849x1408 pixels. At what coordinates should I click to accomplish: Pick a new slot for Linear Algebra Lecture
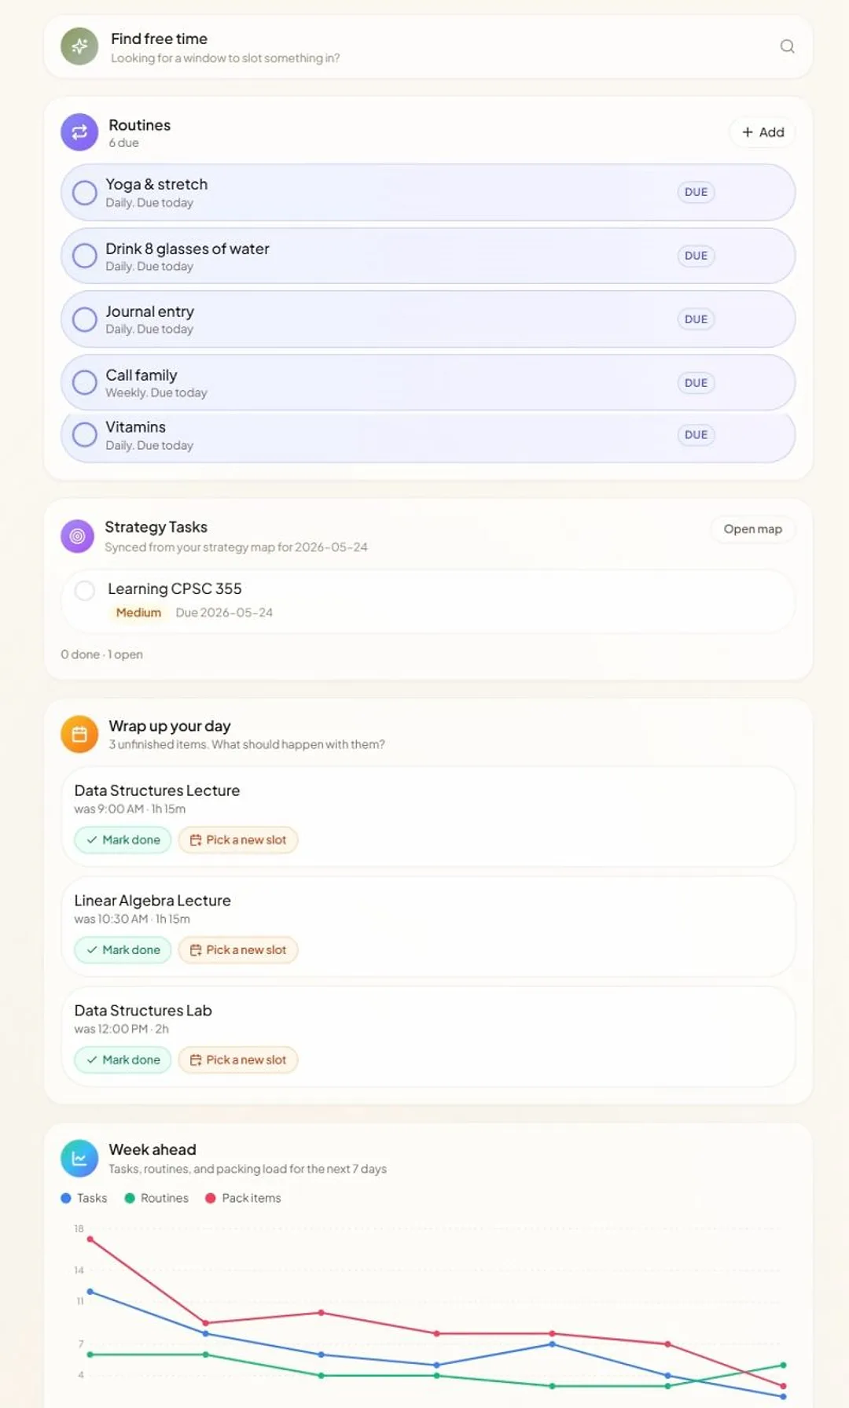pyautogui.click(x=238, y=950)
